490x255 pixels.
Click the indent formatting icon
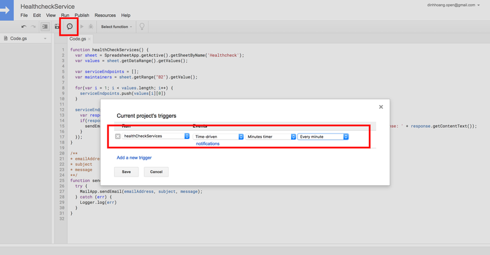click(45, 27)
